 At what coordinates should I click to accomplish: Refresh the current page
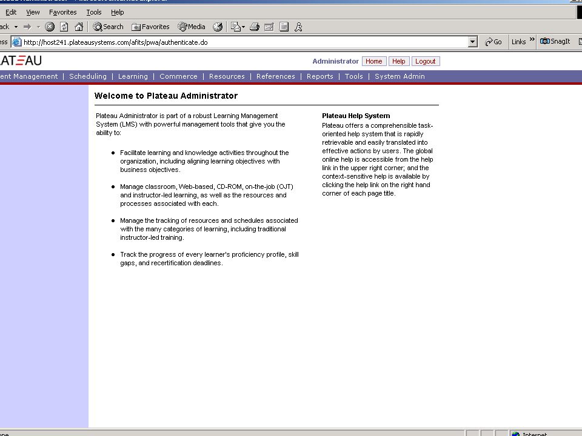pyautogui.click(x=64, y=27)
